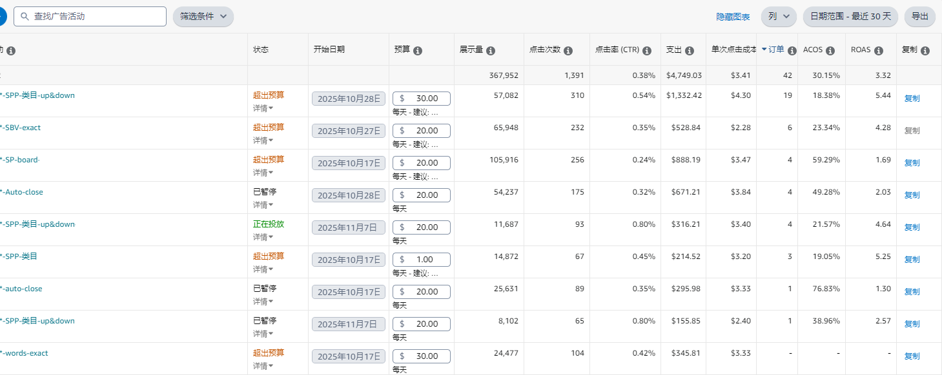Click the $1.00 budget input field
Image resolution: width=942 pixels, height=375 pixels.
click(422, 260)
